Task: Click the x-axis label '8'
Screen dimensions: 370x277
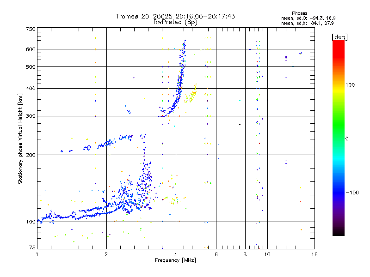Action: click(245, 254)
